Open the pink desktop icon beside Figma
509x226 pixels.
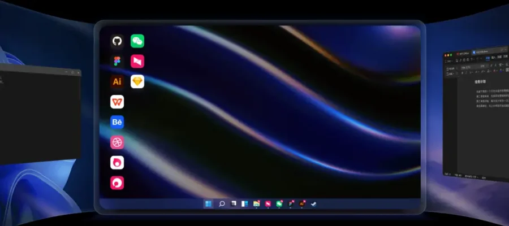coord(137,61)
